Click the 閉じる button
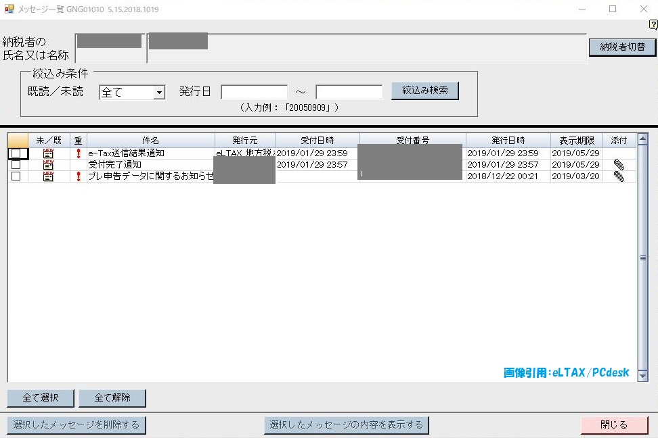This screenshot has height=438, width=658. (x=615, y=425)
